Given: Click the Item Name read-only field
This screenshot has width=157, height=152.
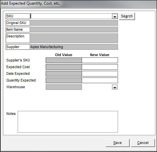Looking at the screenshot, I should point(74,30).
